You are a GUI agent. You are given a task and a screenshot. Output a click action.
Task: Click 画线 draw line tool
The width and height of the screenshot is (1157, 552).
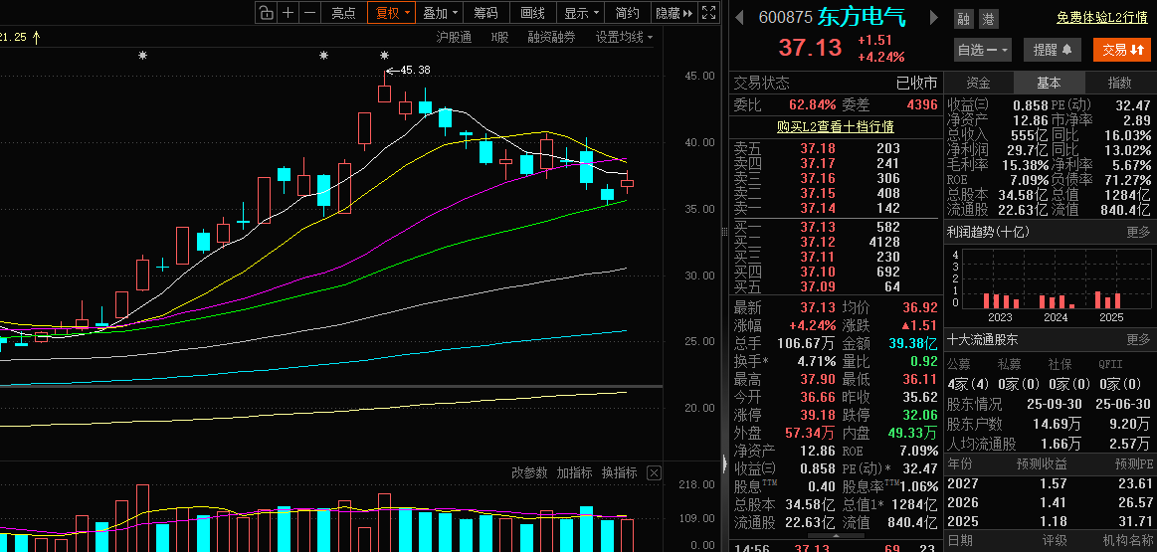(x=532, y=13)
